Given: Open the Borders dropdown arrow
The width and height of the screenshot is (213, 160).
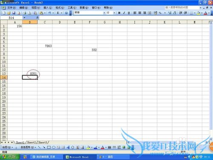Looking at the screenshot, I should (x=195, y=13).
